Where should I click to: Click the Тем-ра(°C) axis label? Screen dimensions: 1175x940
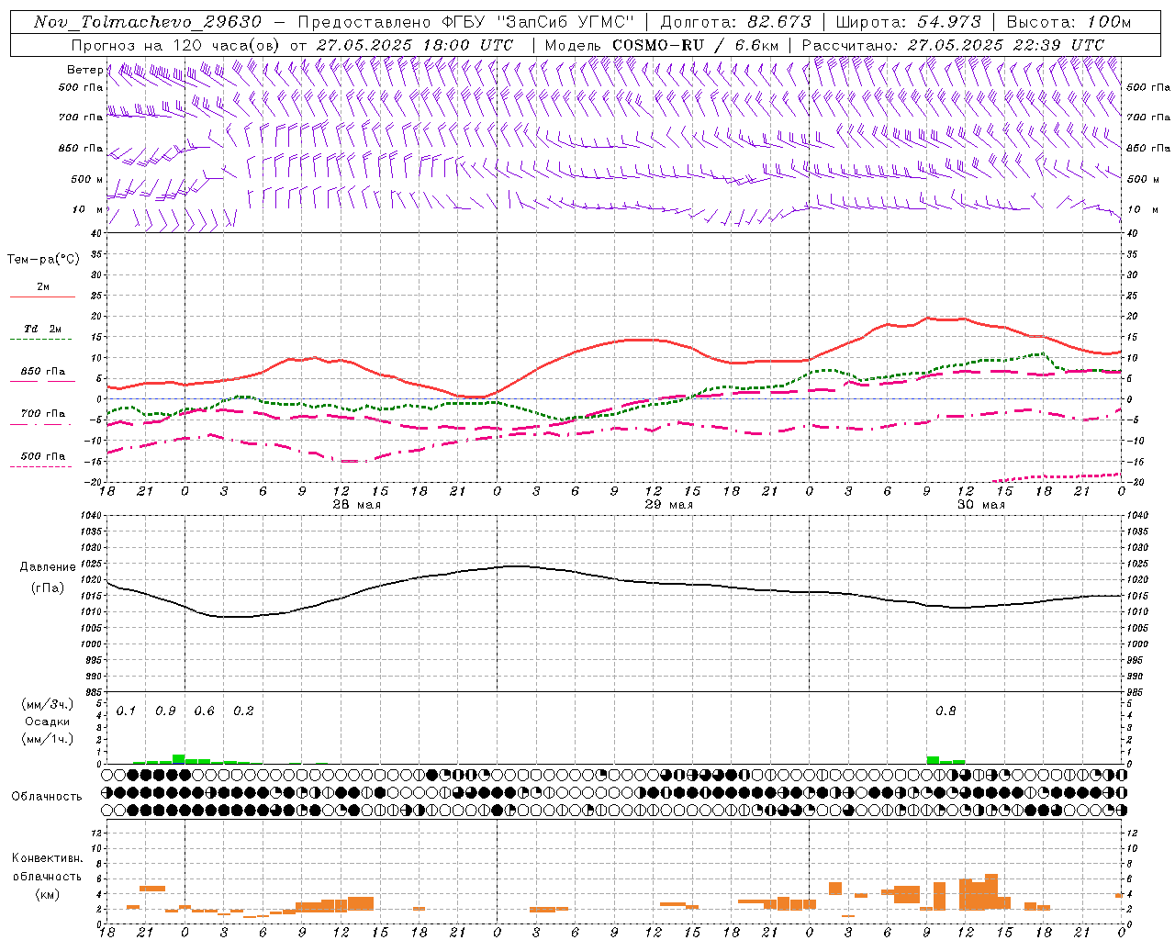(x=43, y=260)
